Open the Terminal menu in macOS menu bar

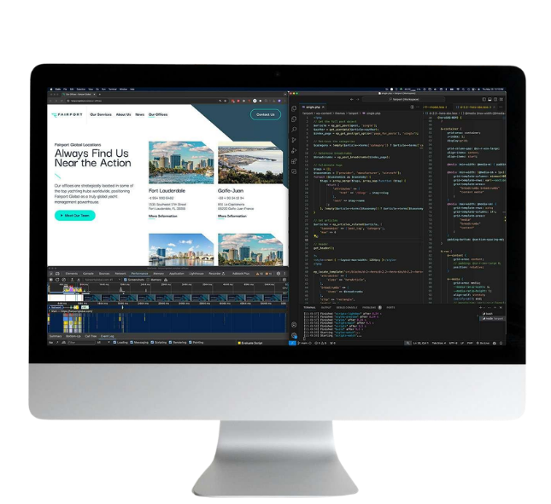[112, 90]
